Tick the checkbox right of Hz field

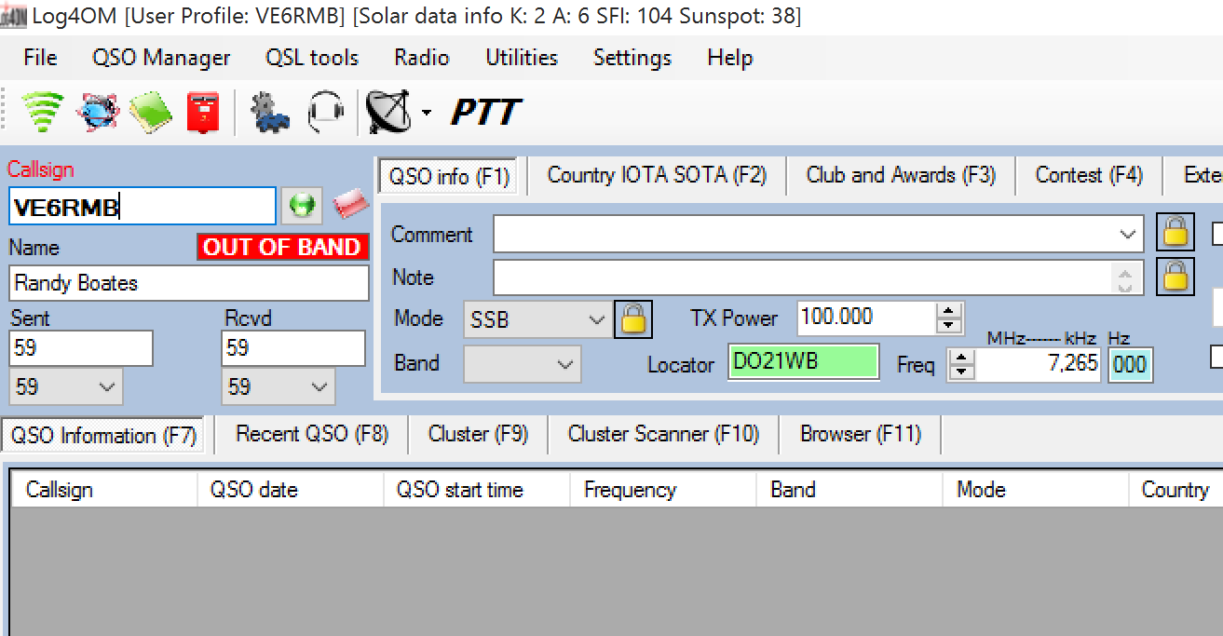(1216, 357)
